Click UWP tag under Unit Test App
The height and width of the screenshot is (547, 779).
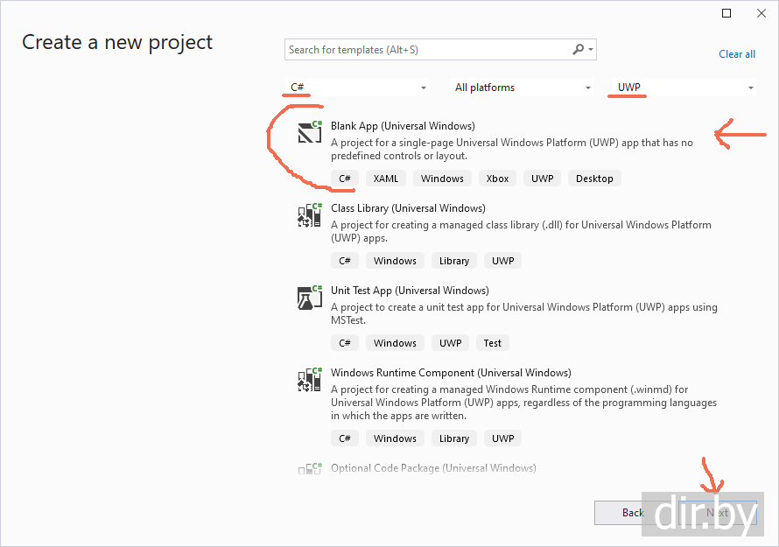coord(450,343)
